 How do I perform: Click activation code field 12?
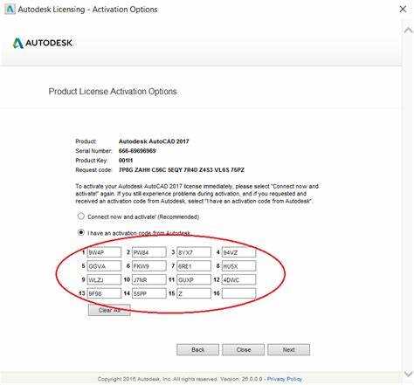tap(238, 279)
